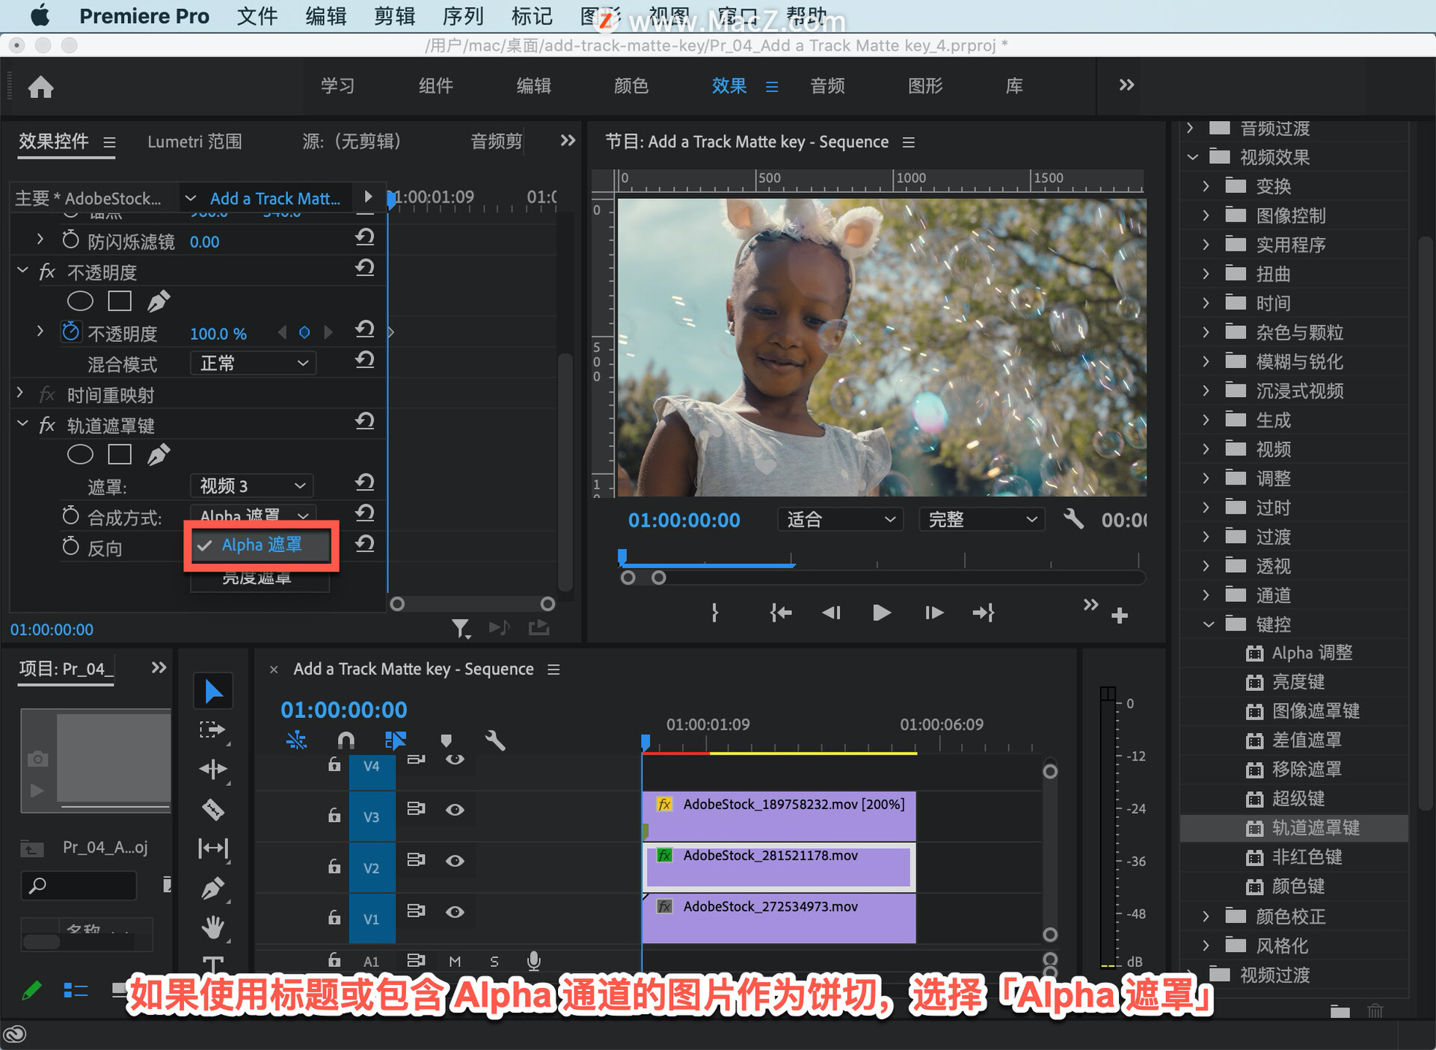The image size is (1436, 1050).
Task: Open the 适合 zoom level dropdown
Action: coord(840,519)
